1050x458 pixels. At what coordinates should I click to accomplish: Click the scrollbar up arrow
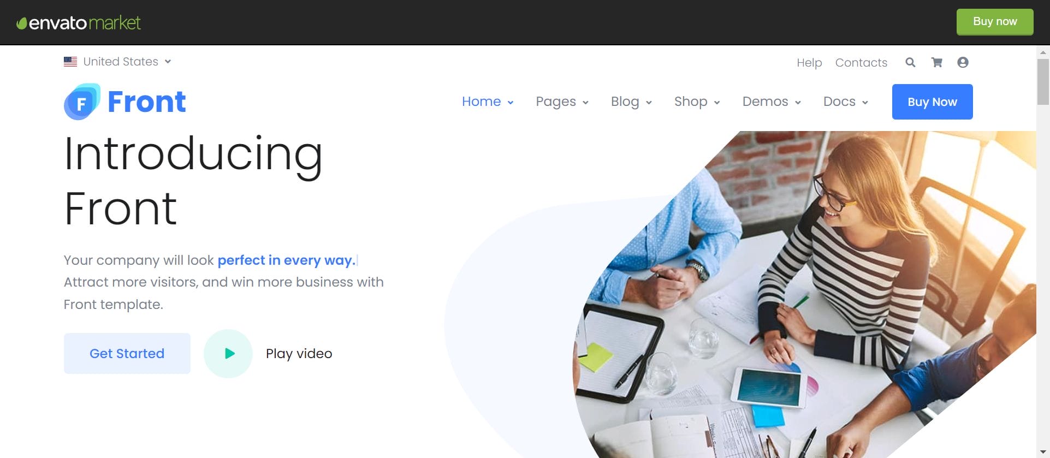(1043, 52)
